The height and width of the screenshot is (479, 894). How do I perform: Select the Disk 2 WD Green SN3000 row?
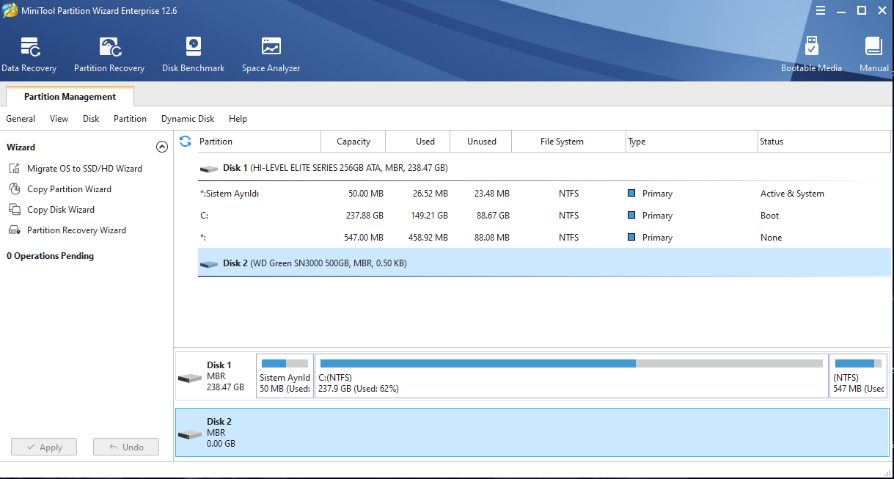pyautogui.click(x=544, y=263)
